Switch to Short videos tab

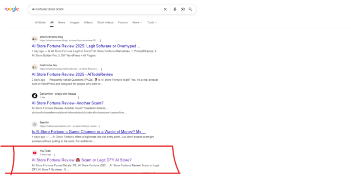coord(105,22)
